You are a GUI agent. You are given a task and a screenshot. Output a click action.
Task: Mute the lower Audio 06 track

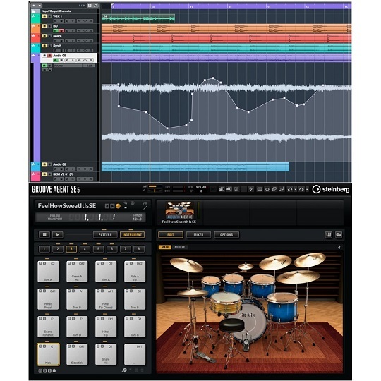point(44,164)
